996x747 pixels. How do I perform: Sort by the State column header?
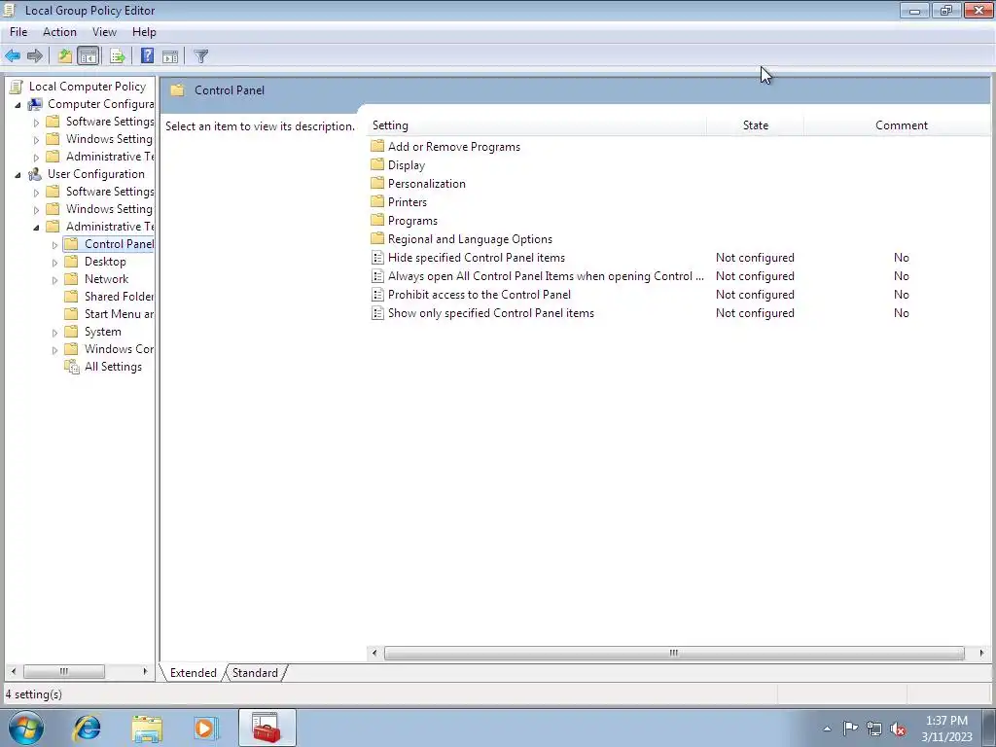[755, 125]
